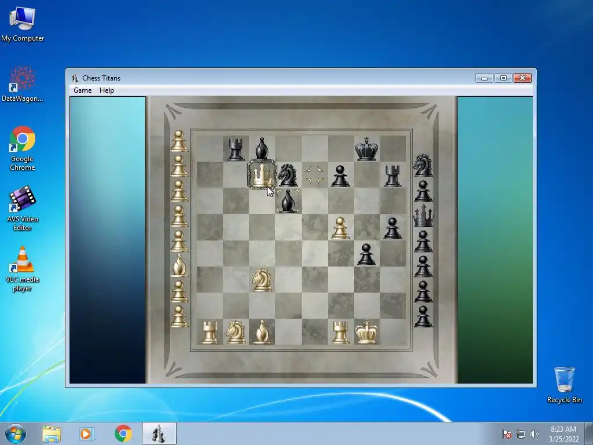Capture the highlighted black bishop on d6

click(x=288, y=201)
